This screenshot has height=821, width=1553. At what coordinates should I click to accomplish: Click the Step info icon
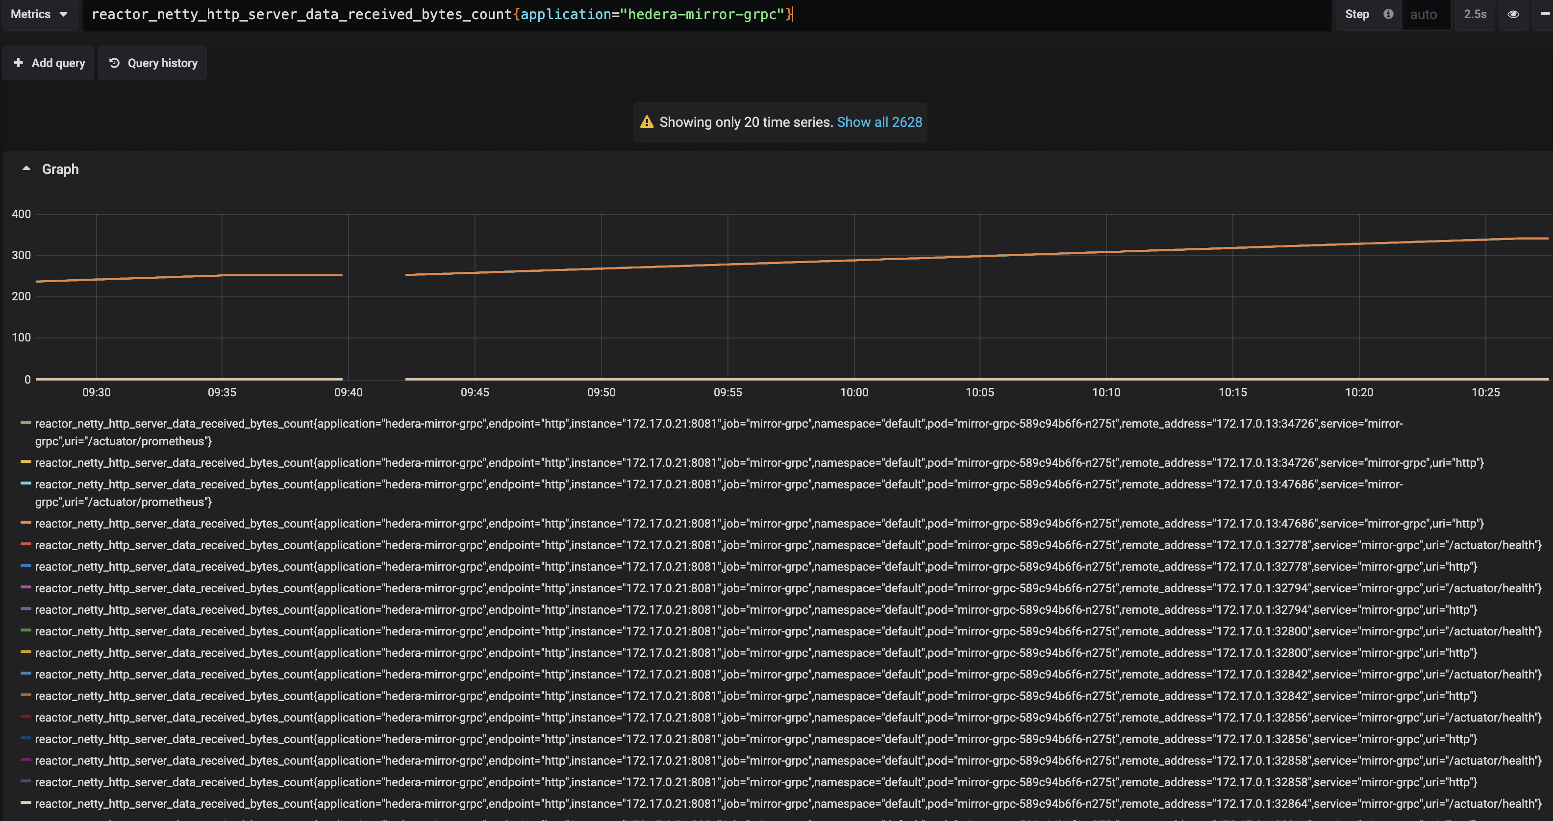pos(1388,14)
